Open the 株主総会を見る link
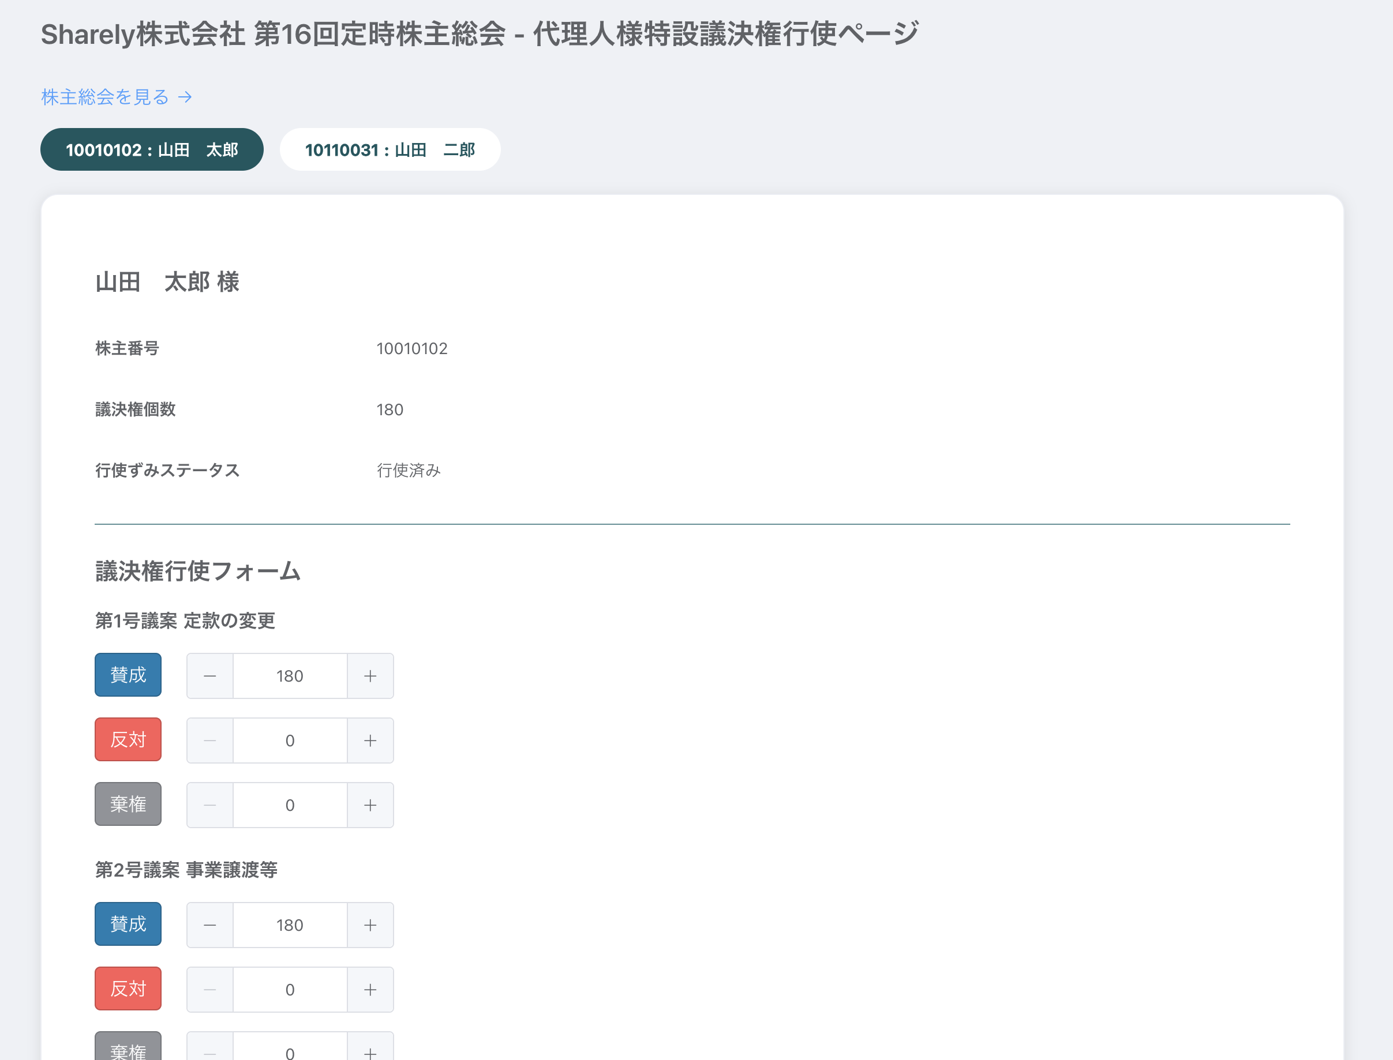This screenshot has height=1060, width=1393. click(x=117, y=96)
